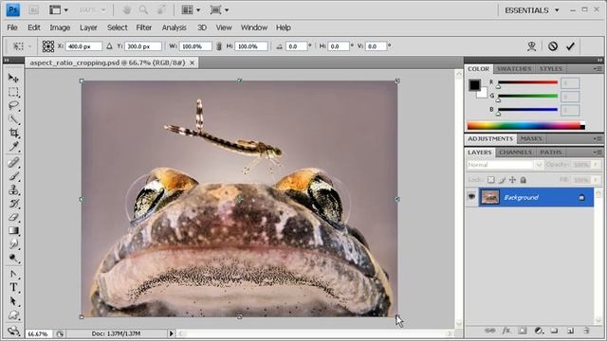Select the Magic Wand tool
This screenshot has width=607, height=341.
coord(13,119)
